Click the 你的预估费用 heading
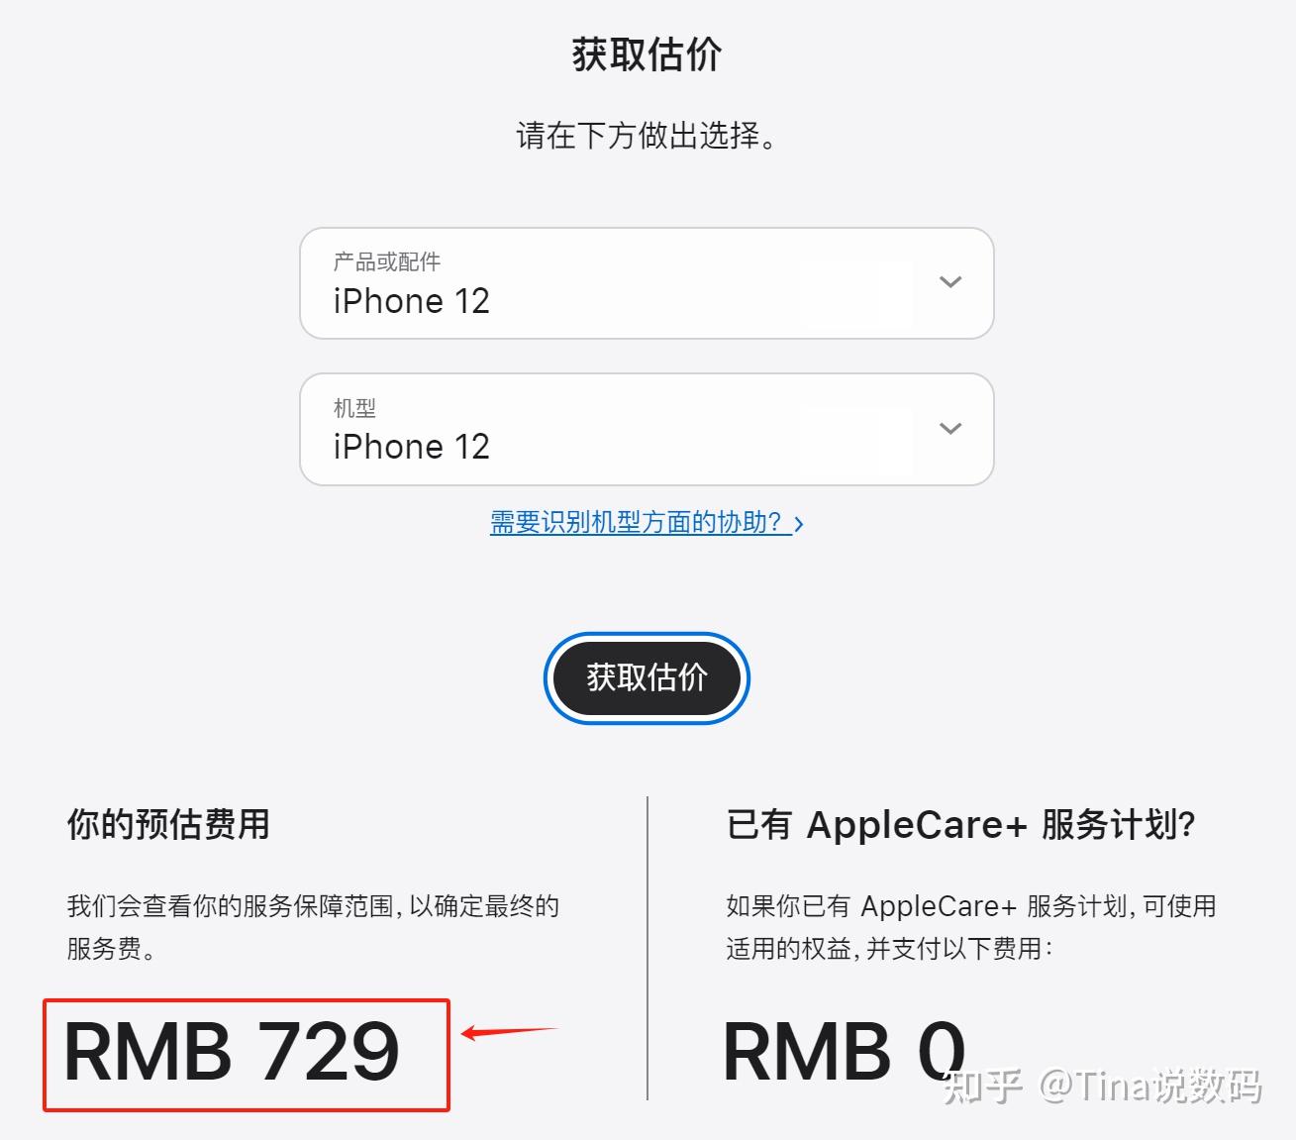1296x1140 pixels. click(168, 824)
